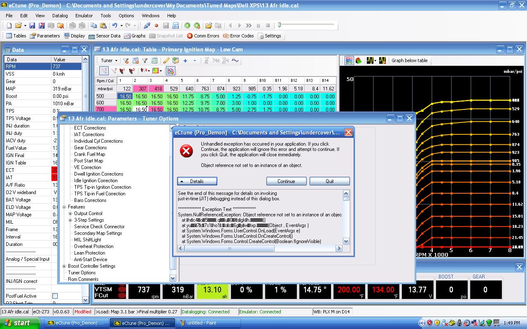Click the copy icon in main toolbar
The width and height of the screenshot is (527, 329).
93,25
